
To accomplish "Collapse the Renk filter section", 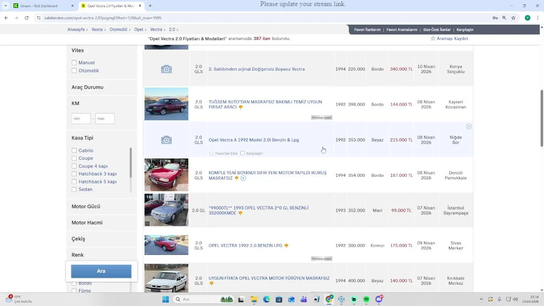I will 102,255.
